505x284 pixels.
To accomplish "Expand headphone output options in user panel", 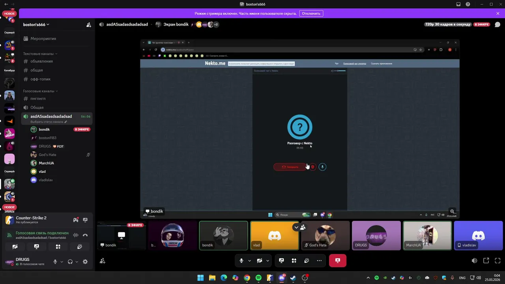I will pos(77,262).
